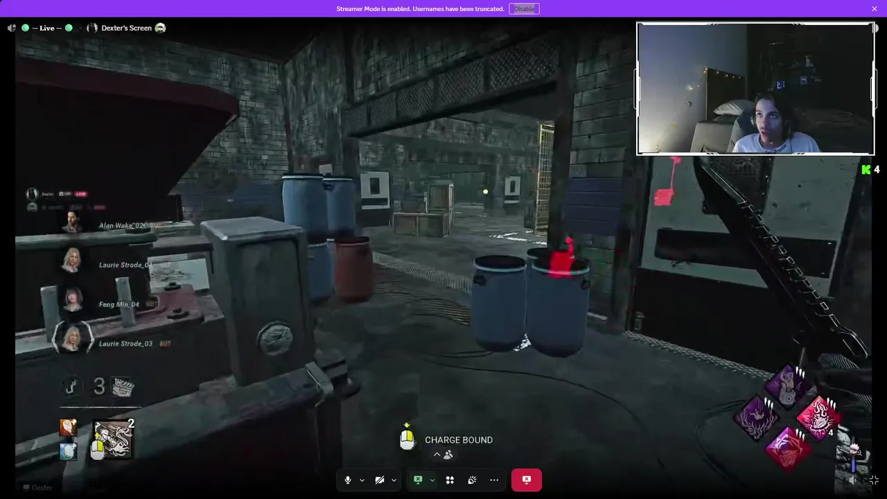The height and width of the screenshot is (499, 887).
Task: Click the small character icon above volume slider
Action: tap(857, 450)
